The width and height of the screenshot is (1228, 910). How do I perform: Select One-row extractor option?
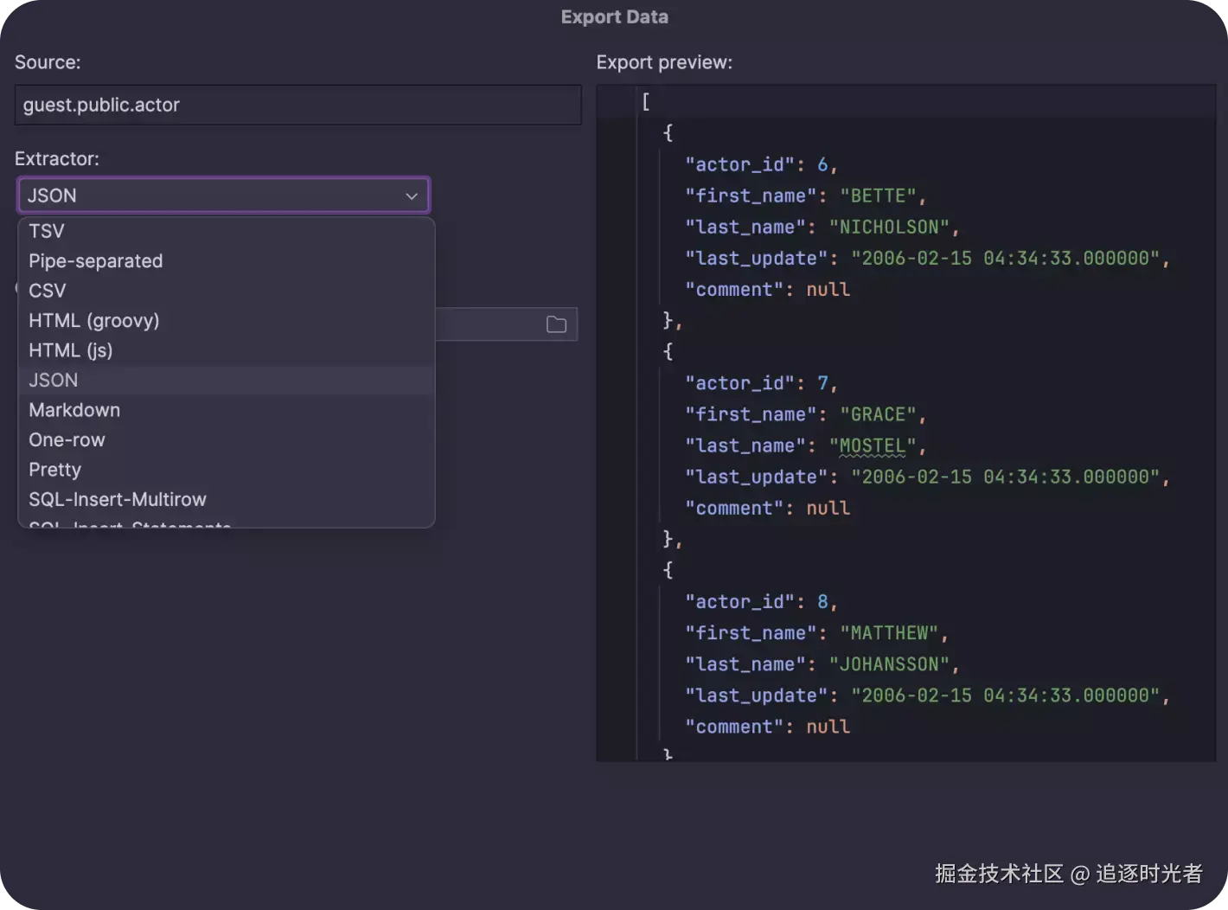pos(67,440)
